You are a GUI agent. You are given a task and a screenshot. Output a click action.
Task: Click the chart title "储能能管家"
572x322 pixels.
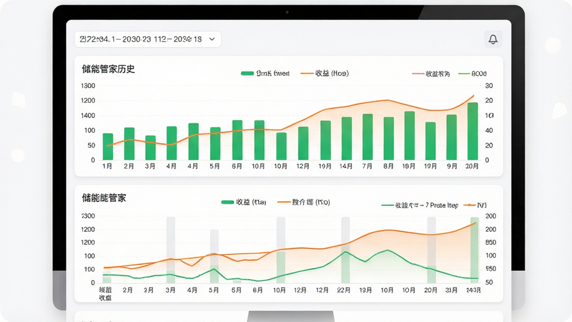tap(104, 198)
